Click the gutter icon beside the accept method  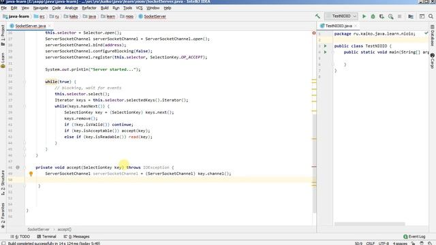[x=18, y=167]
